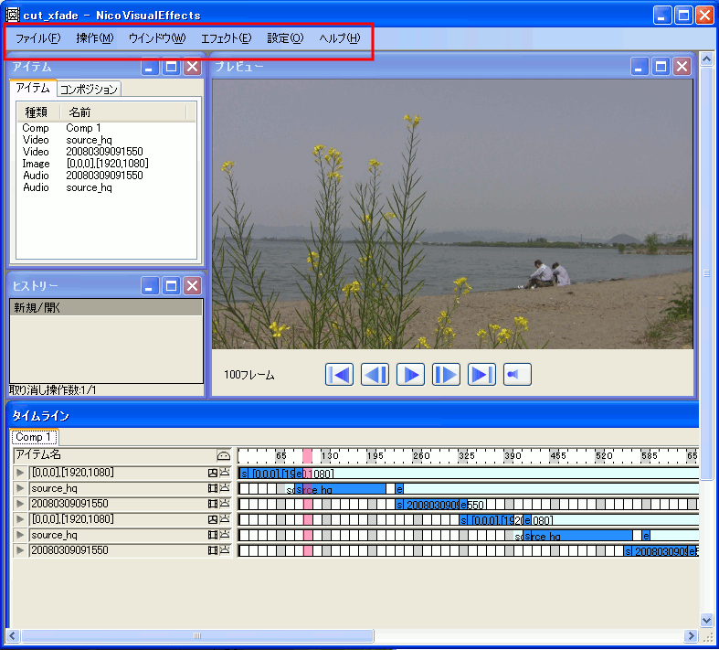Click the shy icon in timeline header
The image size is (719, 650).
pos(223,455)
